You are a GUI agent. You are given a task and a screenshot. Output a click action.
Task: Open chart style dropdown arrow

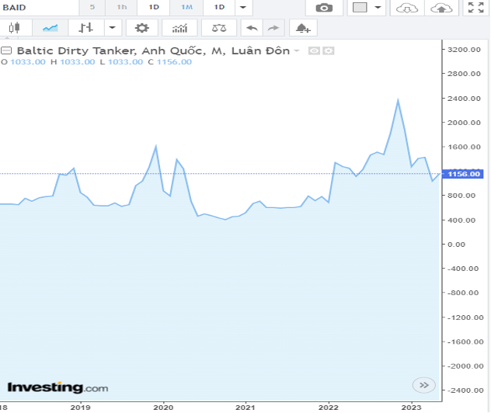click(x=113, y=28)
